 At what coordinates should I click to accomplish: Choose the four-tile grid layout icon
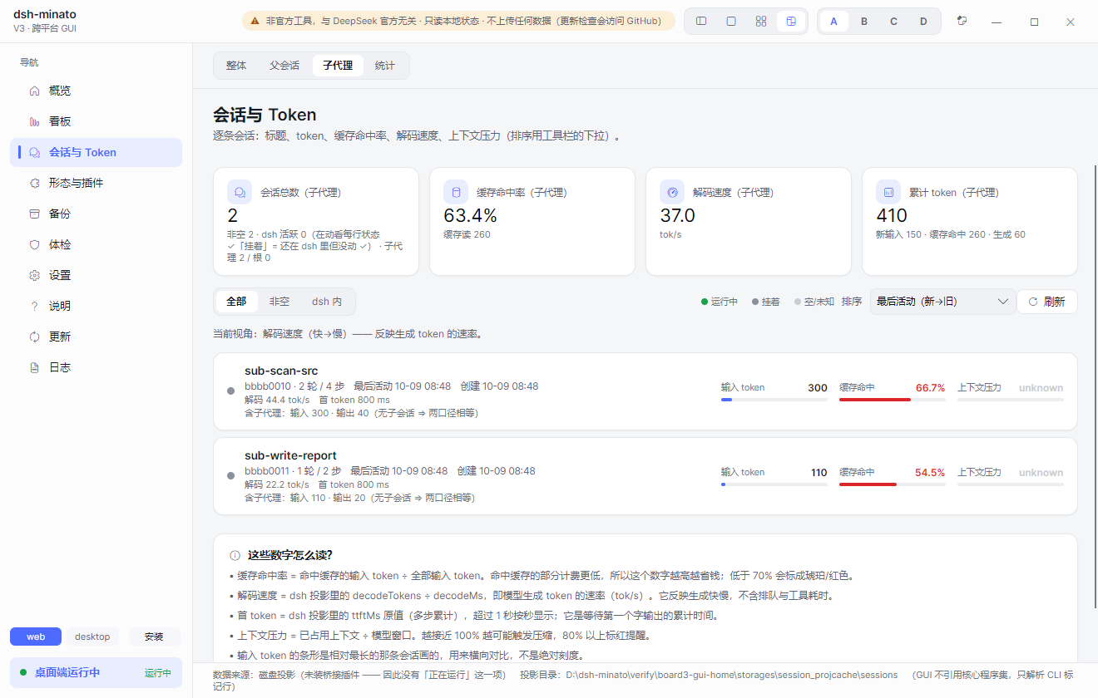(x=761, y=22)
